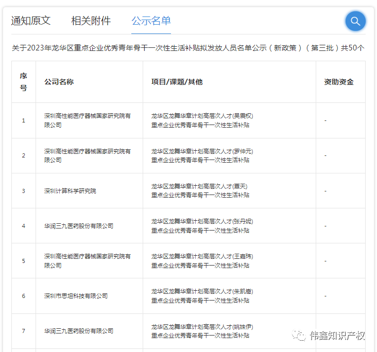The image size is (377, 352).
Task: Click the funding dash in row 1
Action: pyautogui.click(x=325, y=120)
